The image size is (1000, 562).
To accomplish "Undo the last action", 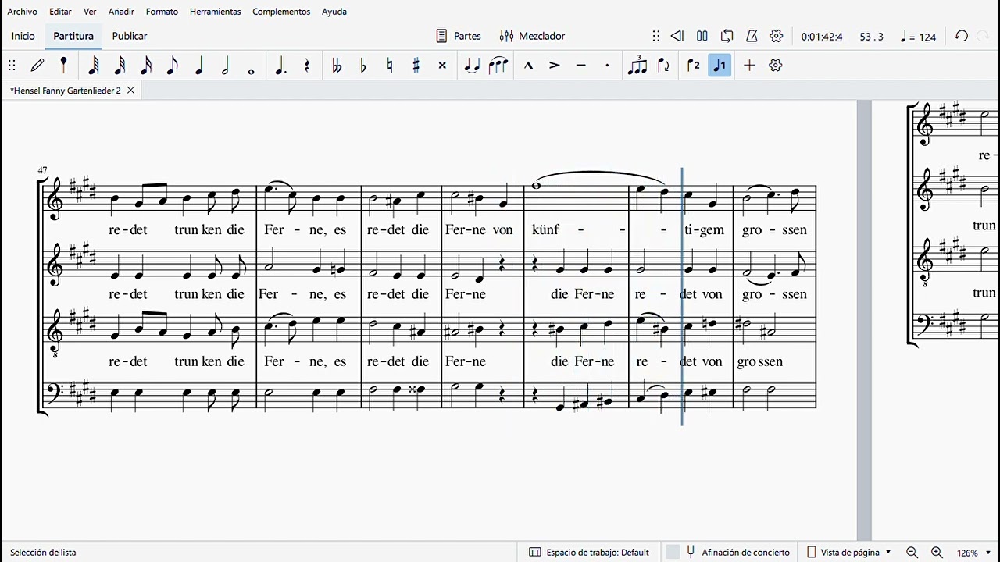I will click(x=962, y=36).
